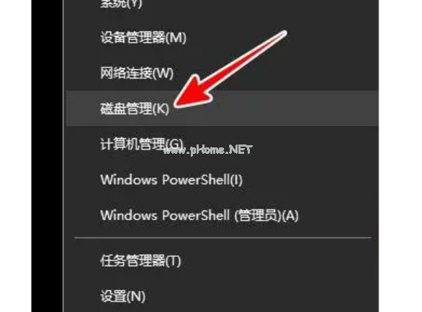Select the highlighted menu row
Viewport: 422px width, 312px height.
(222, 109)
